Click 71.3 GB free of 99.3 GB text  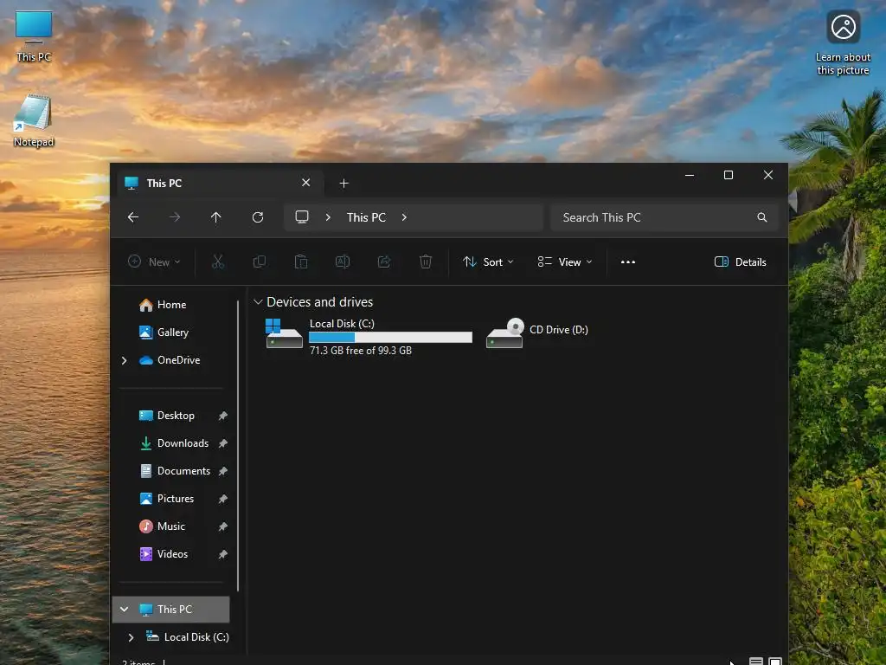tap(361, 351)
